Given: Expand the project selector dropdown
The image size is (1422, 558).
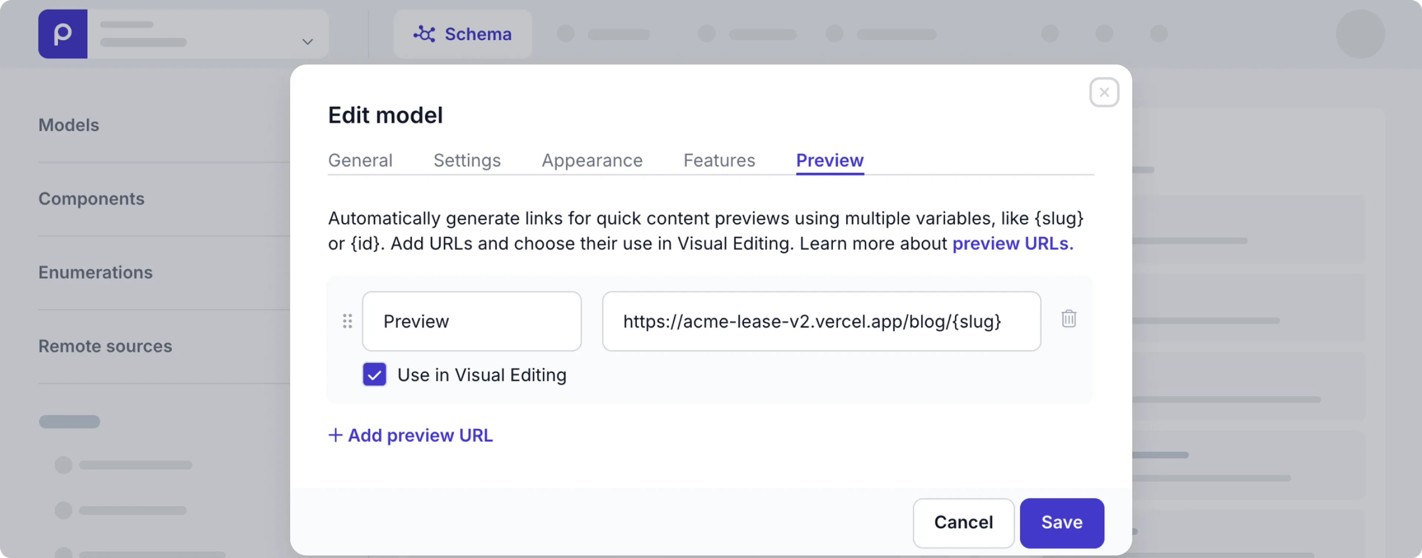Looking at the screenshot, I should (x=307, y=41).
